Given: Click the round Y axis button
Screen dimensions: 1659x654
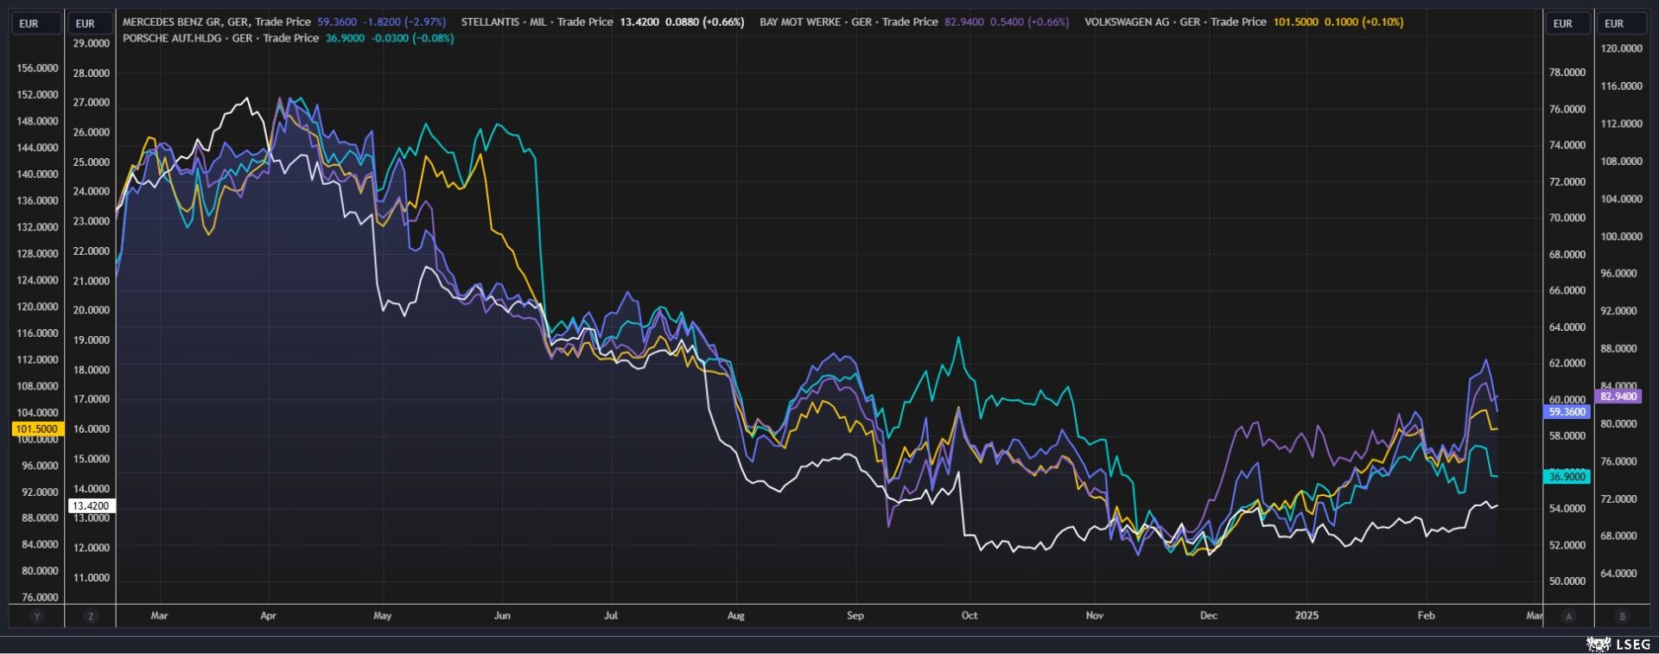Looking at the screenshot, I should click(36, 616).
